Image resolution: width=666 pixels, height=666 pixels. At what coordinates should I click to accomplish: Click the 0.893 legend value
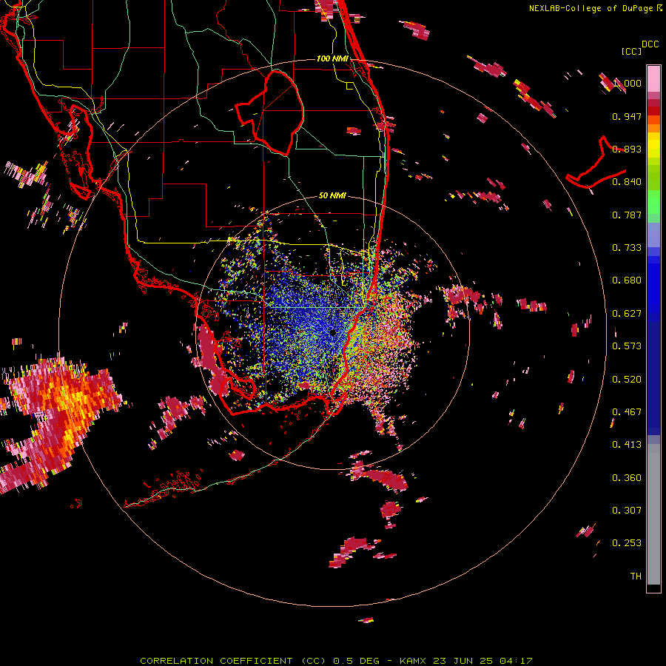(627, 149)
